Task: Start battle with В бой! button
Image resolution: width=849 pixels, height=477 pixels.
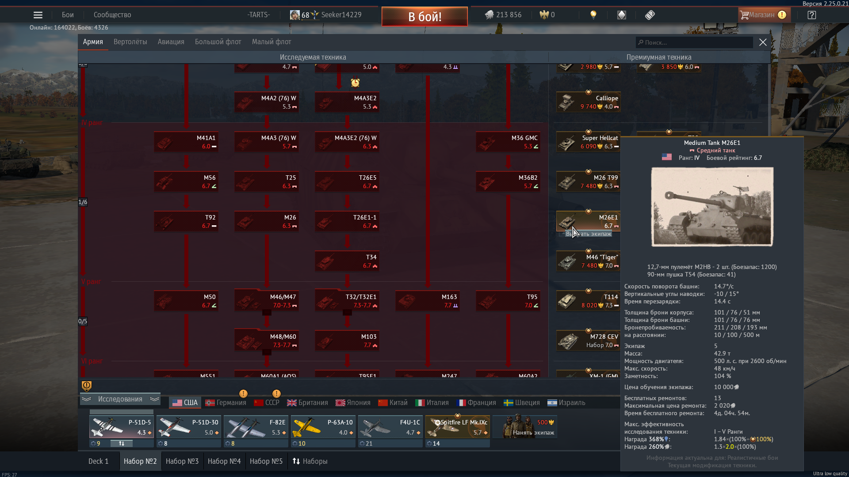Action: pos(424,17)
